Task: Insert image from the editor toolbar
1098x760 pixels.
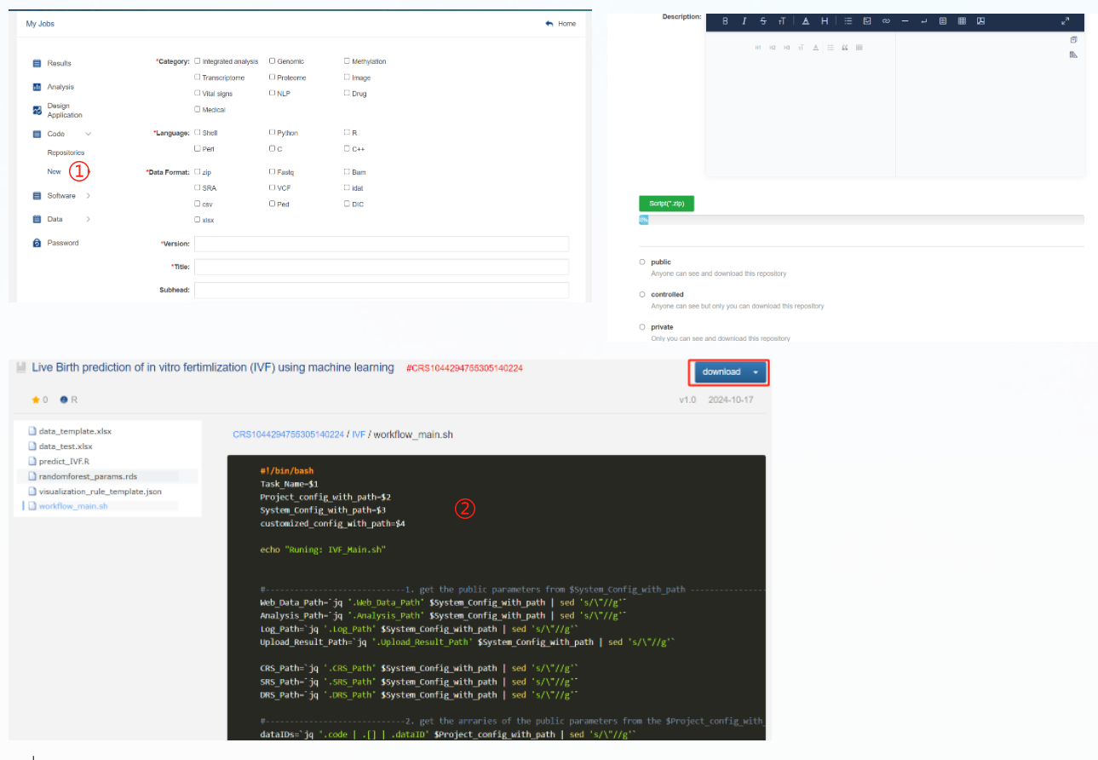Action: (x=867, y=21)
